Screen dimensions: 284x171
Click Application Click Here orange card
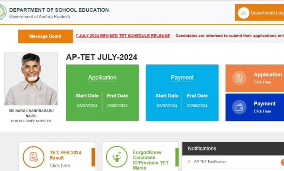pyautogui.click(x=255, y=78)
